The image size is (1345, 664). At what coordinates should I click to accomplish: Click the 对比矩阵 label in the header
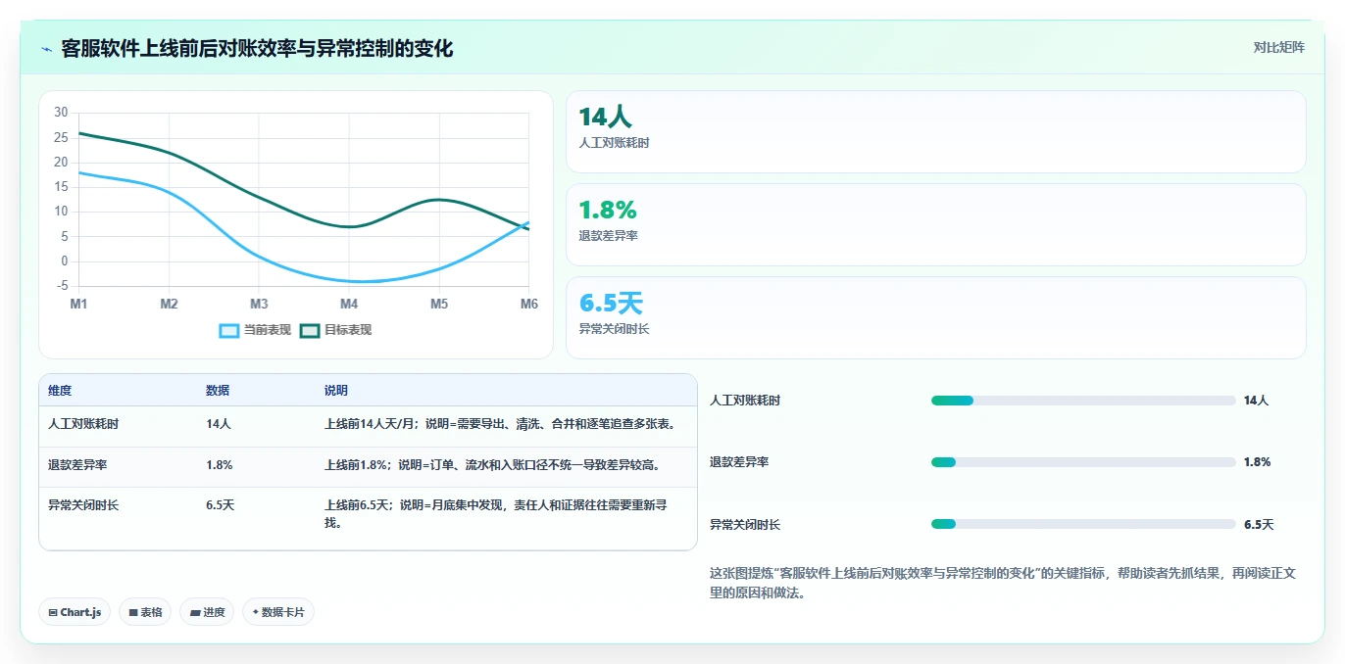coord(1278,47)
